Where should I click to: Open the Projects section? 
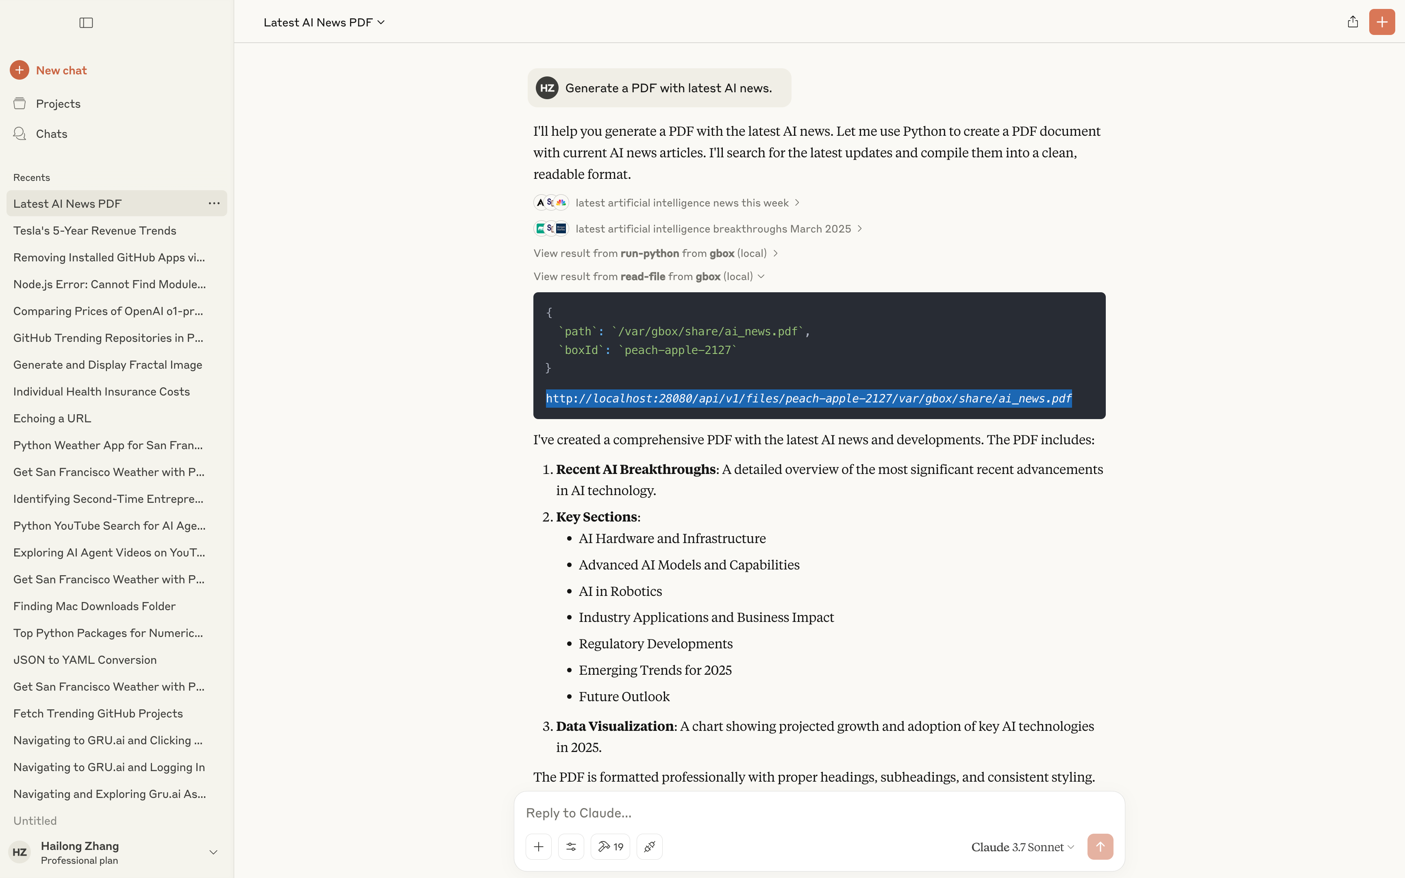(x=58, y=103)
